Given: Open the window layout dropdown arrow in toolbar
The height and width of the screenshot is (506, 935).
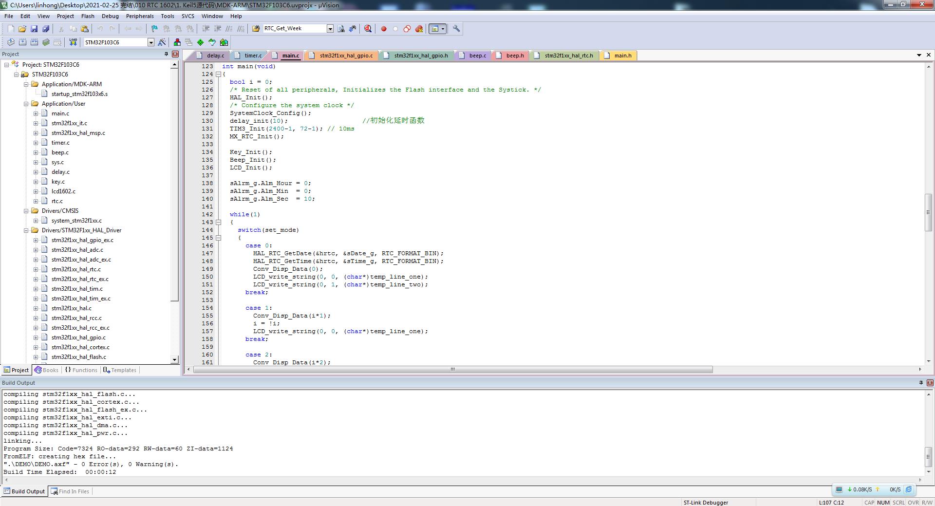Looking at the screenshot, I should coord(443,29).
